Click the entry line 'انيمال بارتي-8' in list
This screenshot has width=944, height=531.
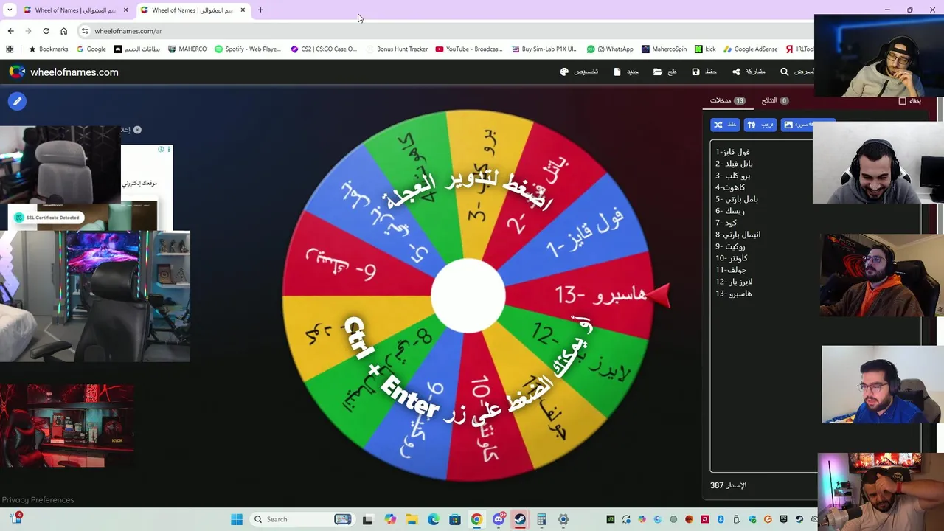point(737,235)
